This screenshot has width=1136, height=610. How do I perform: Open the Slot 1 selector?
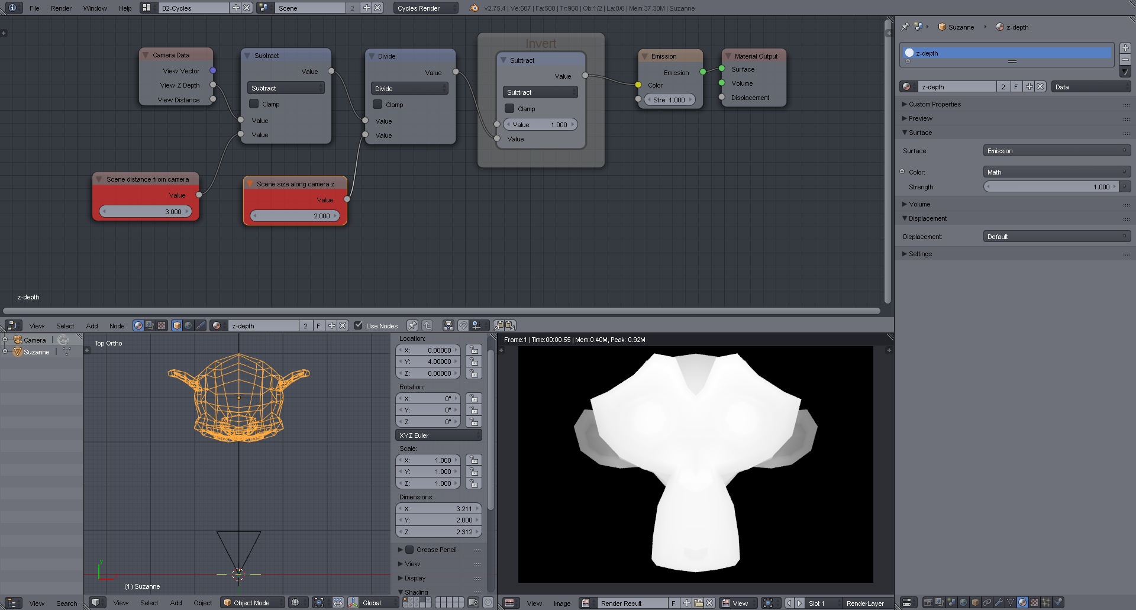(823, 603)
